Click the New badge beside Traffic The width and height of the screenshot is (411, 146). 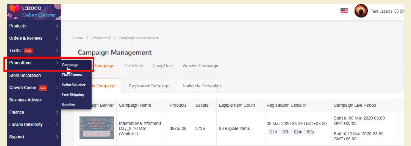pyautogui.click(x=28, y=51)
